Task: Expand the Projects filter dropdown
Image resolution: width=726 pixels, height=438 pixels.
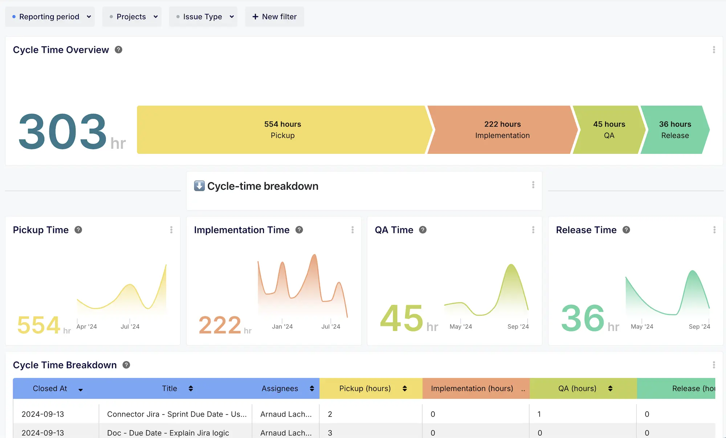Action: (132, 16)
